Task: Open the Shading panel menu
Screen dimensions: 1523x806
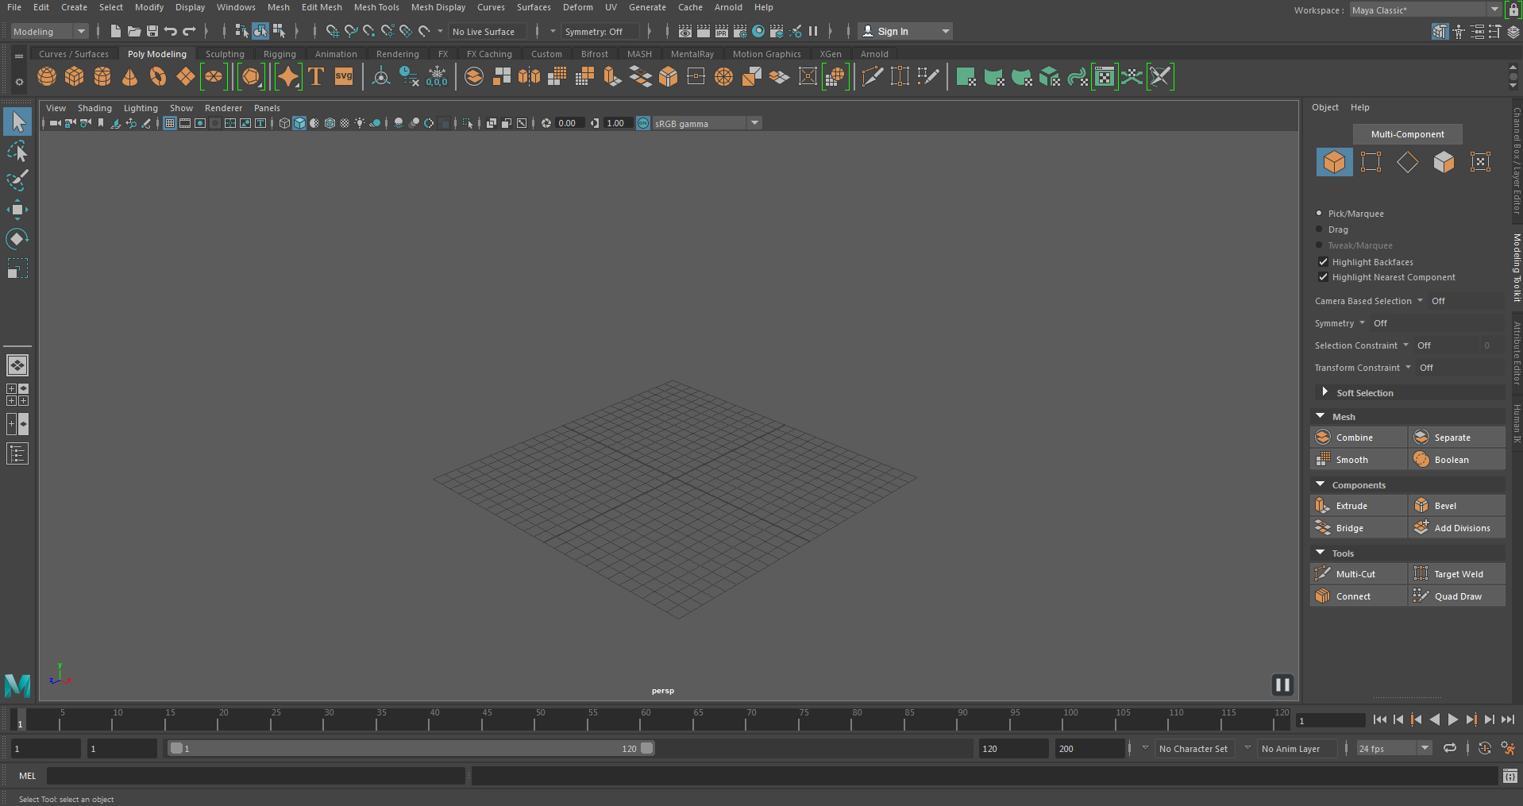Action: [94, 108]
